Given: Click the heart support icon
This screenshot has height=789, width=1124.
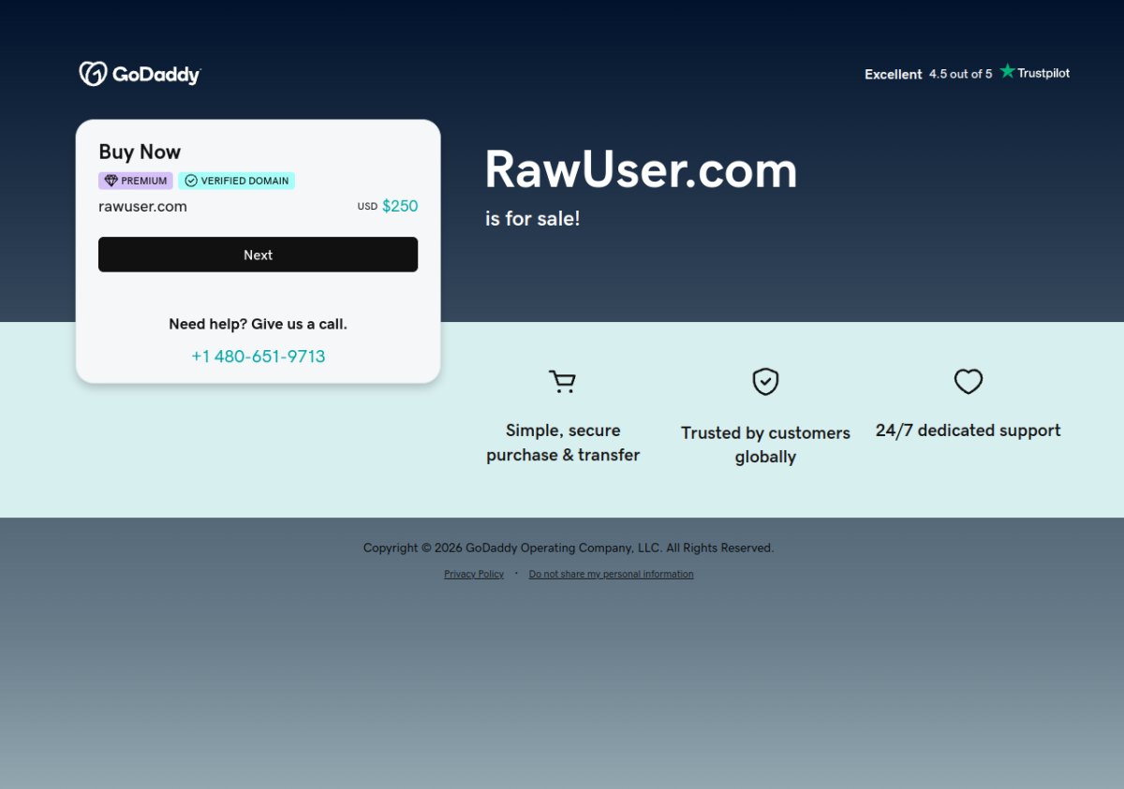Looking at the screenshot, I should [x=968, y=381].
